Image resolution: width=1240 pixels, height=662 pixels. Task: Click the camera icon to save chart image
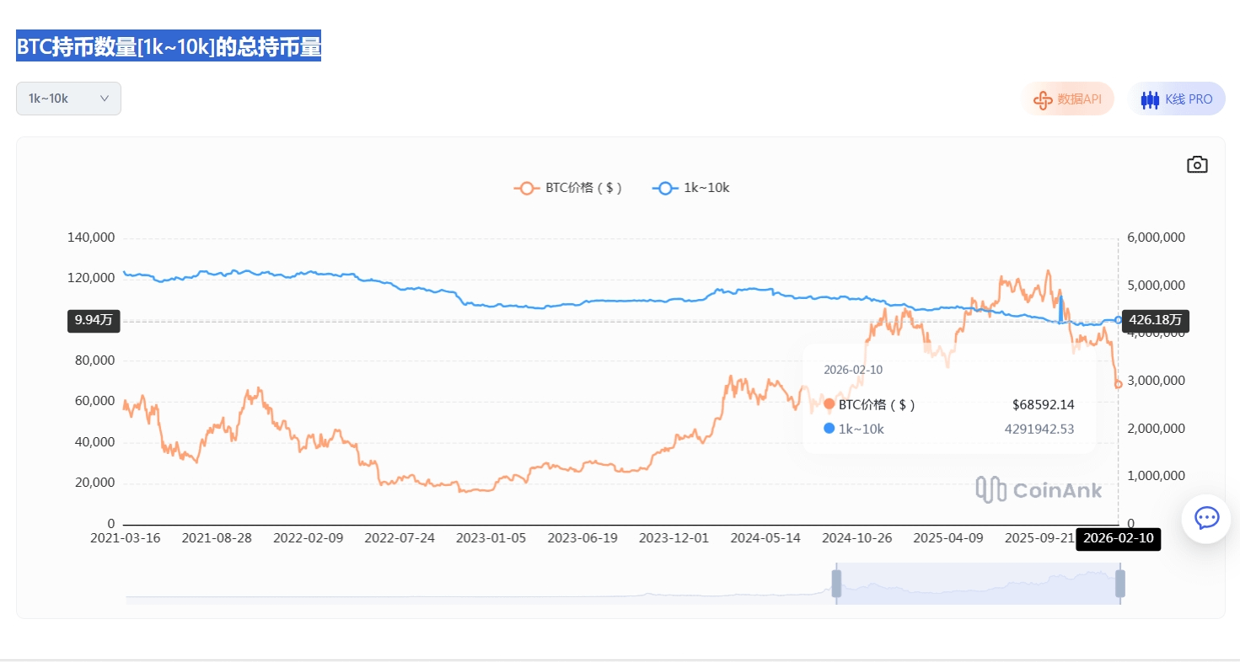pos(1196,164)
